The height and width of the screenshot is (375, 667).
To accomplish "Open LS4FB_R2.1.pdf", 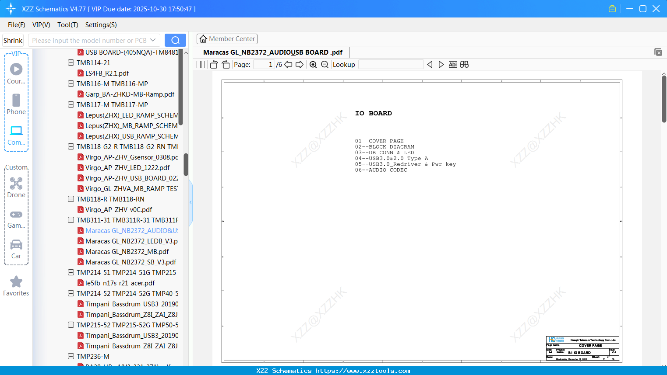I will (x=107, y=73).
